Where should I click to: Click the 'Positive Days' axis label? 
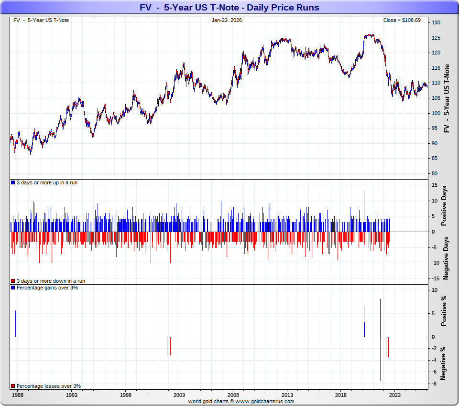[x=444, y=206]
